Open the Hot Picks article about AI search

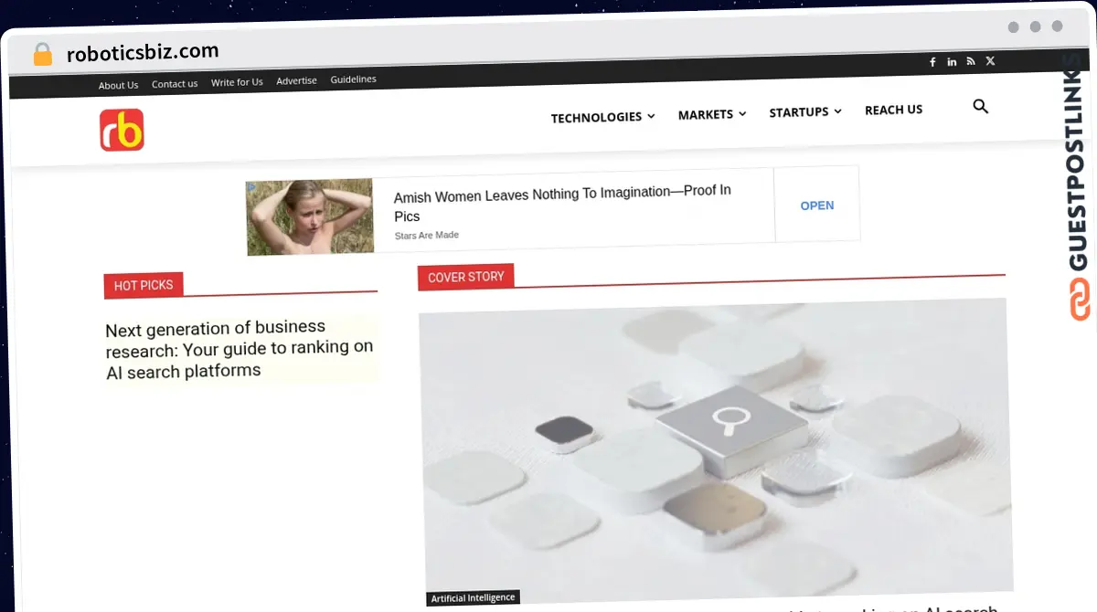pyautogui.click(x=240, y=349)
